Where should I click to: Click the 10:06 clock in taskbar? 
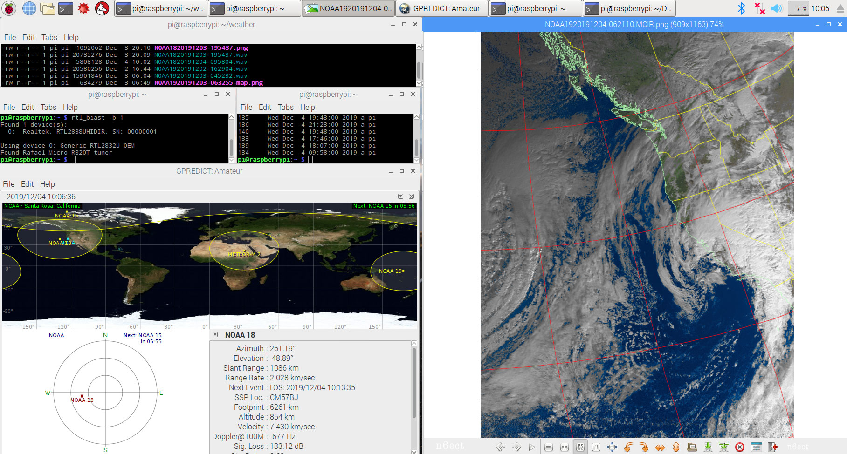pos(820,8)
